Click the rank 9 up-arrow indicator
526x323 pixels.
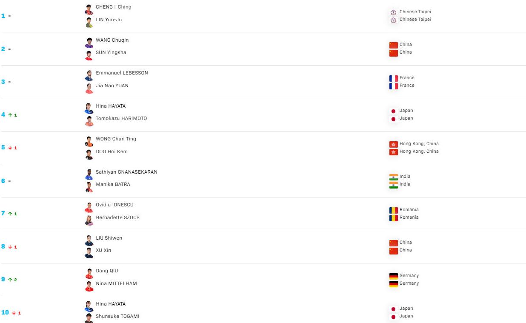pos(10,280)
